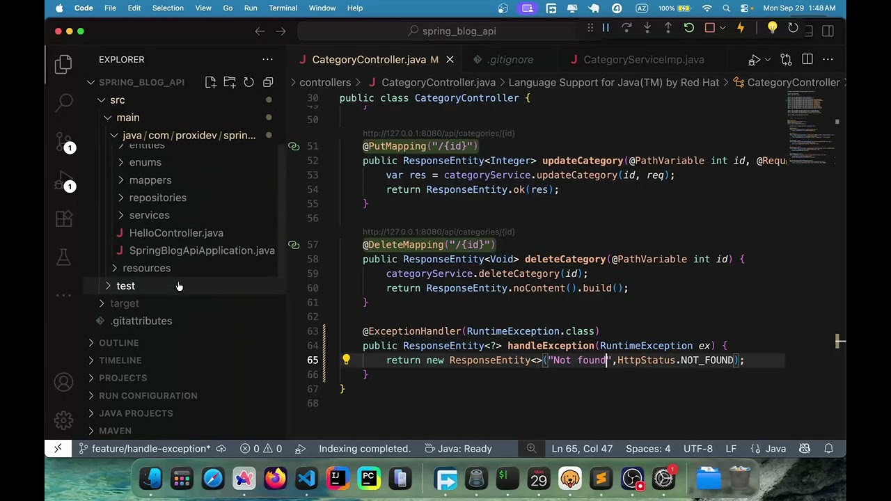
Task: Click the zoom magnifier in status bar
Action: pos(531,449)
